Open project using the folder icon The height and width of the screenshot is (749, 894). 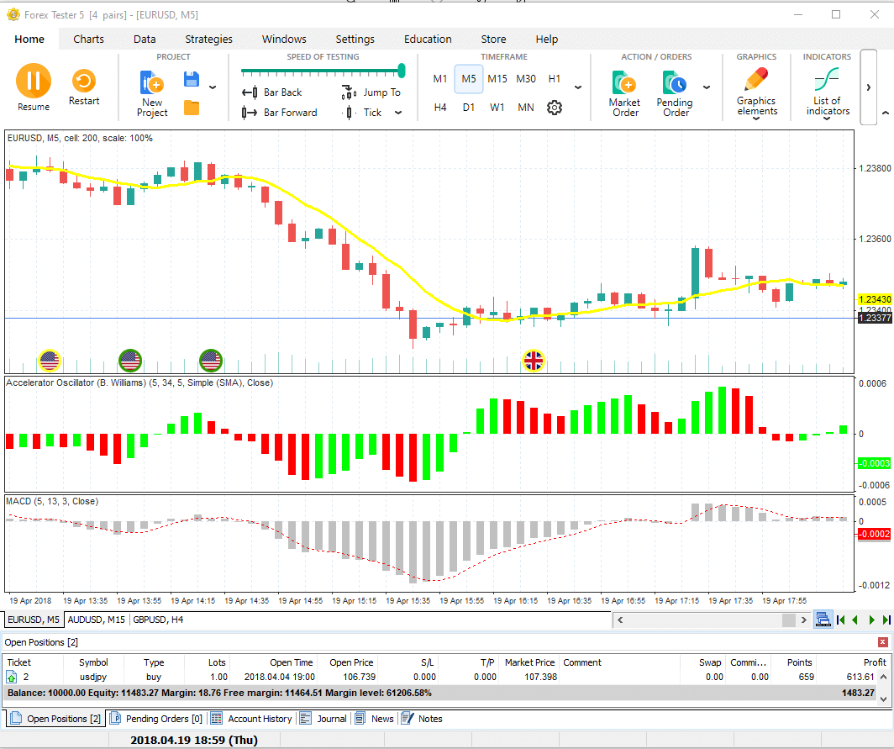(x=192, y=108)
